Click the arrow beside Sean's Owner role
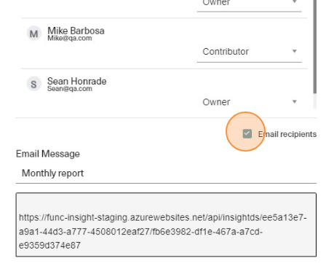The image size is (334, 266). click(295, 101)
